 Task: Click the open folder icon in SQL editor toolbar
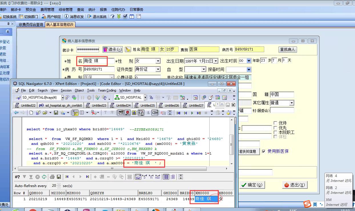click(45, 113)
